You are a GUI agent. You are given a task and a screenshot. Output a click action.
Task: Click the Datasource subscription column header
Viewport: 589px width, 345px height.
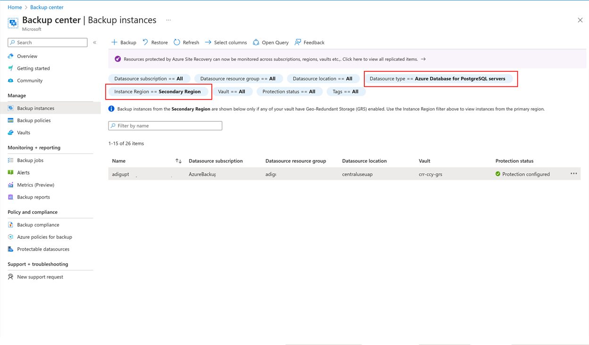tap(216, 161)
